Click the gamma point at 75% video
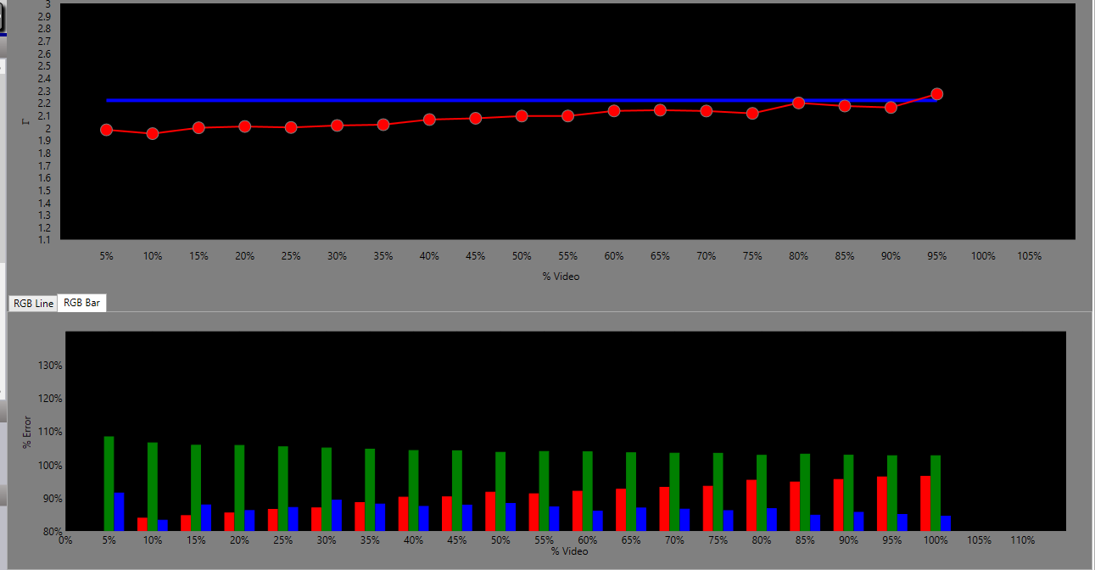1095x570 pixels. pos(752,113)
